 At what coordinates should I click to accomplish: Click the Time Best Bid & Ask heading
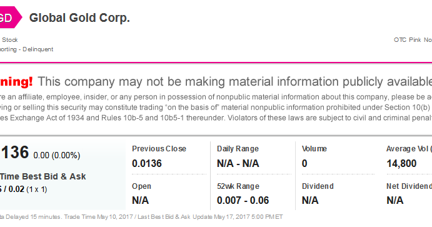[x=43, y=176]
